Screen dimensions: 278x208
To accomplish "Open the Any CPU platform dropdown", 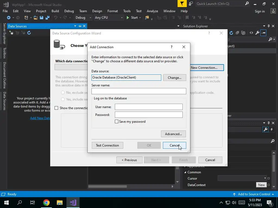I will (109, 18).
